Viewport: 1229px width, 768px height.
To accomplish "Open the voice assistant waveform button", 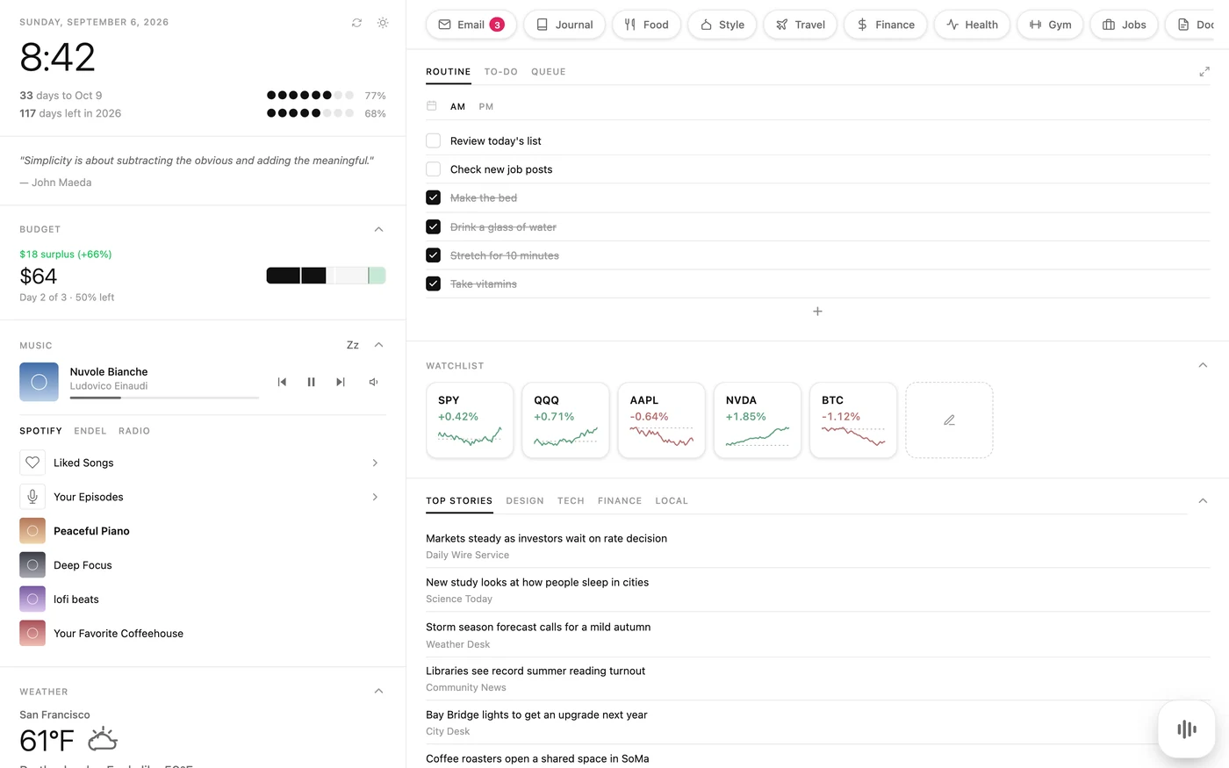I will (1187, 729).
